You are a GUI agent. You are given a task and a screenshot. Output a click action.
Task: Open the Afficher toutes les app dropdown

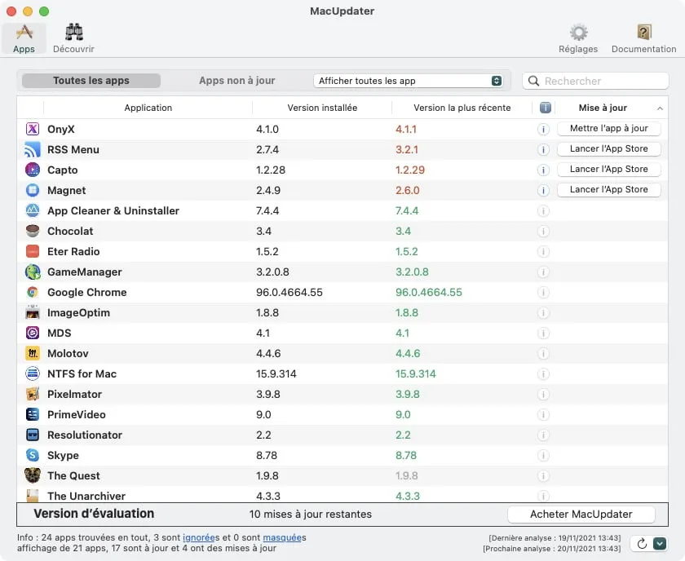[408, 81]
